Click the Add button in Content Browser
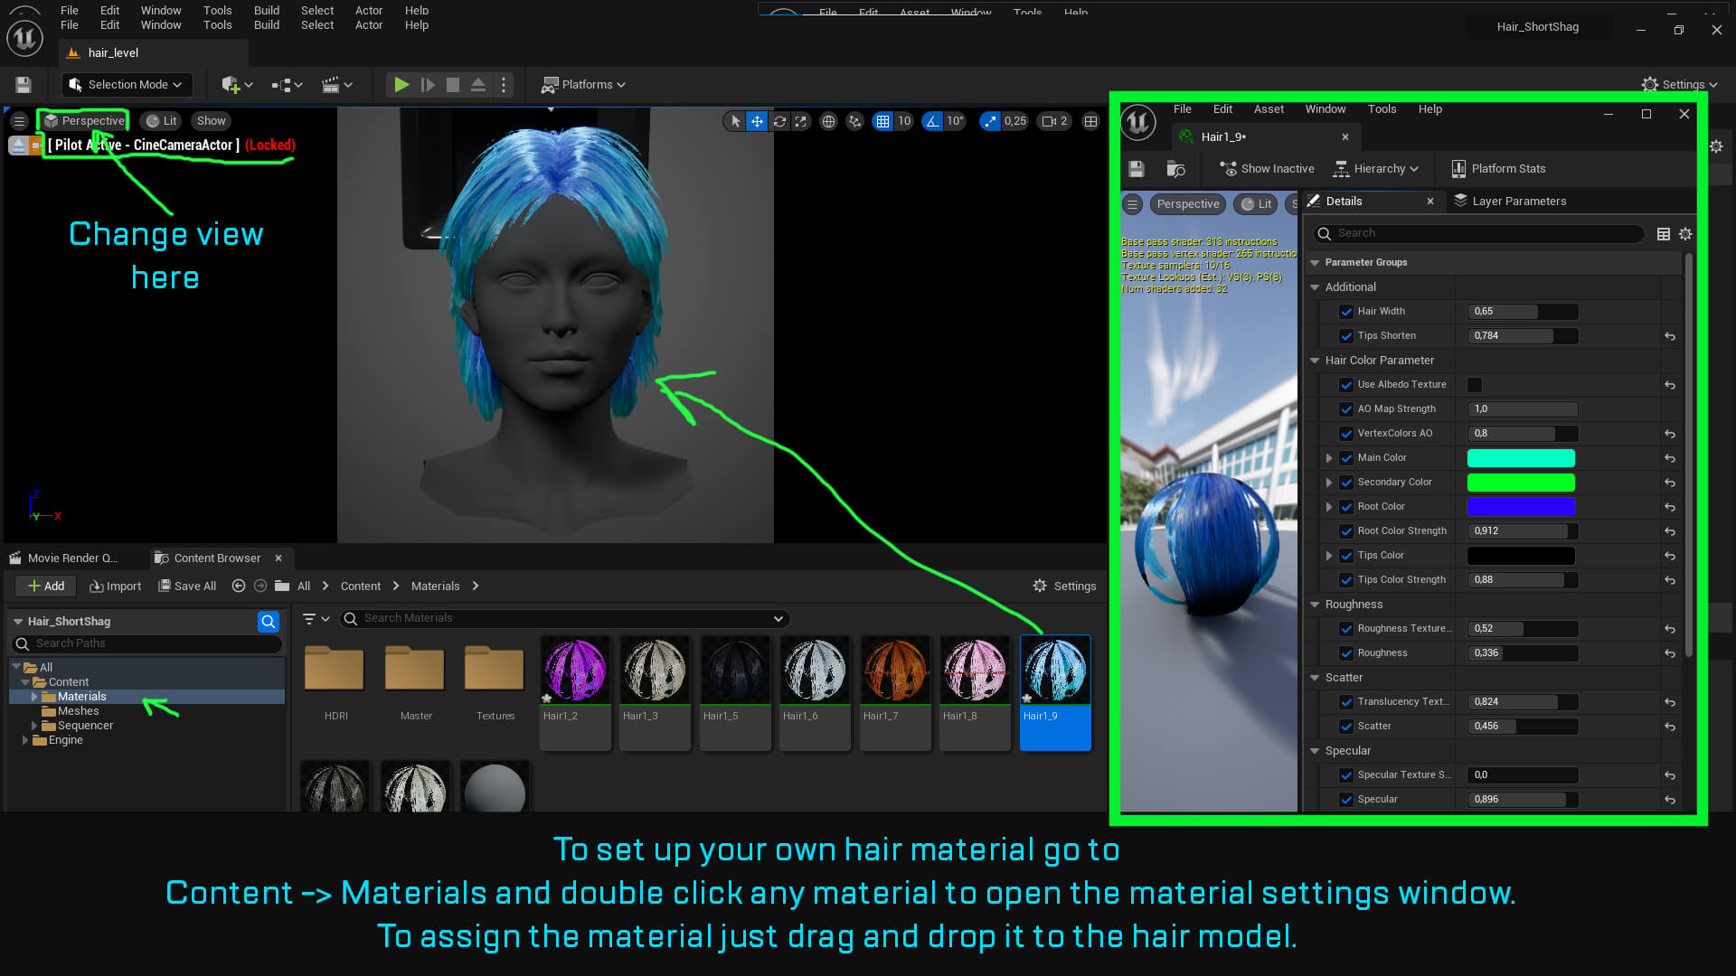This screenshot has width=1736, height=976. point(45,587)
